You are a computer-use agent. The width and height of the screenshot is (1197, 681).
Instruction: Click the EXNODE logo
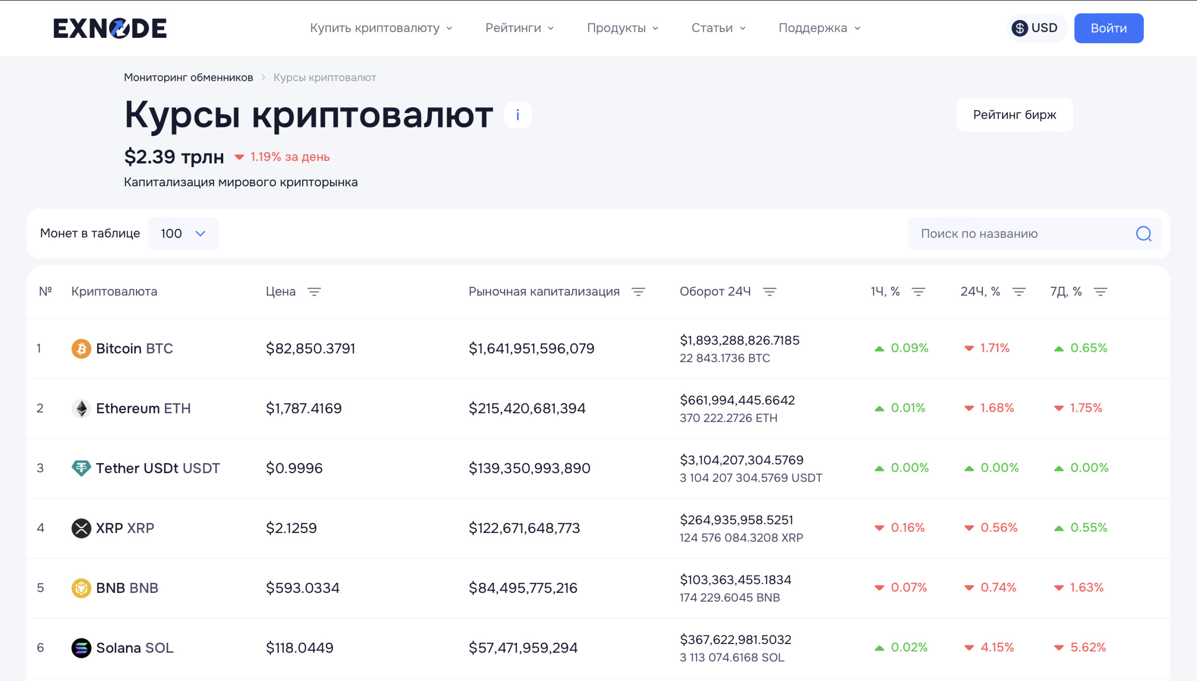(x=110, y=28)
